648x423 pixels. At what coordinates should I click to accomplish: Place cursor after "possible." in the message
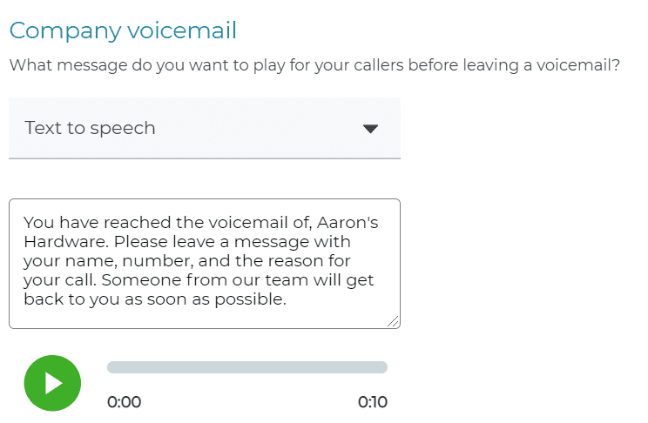tap(287, 299)
